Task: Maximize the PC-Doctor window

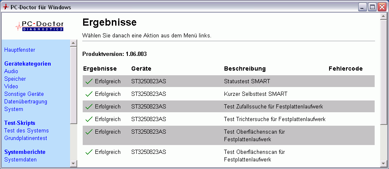Action: (372, 7)
